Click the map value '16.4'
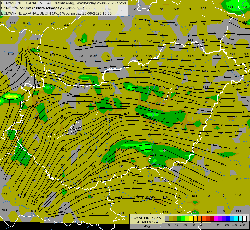The image size is (250, 230). pos(194,196)
